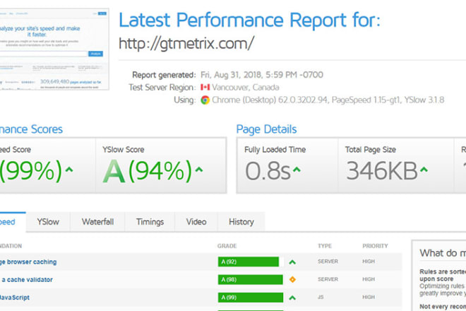The width and height of the screenshot is (466, 311).
Task: Click the green arrow beside A (92) grade
Action: [x=292, y=262]
